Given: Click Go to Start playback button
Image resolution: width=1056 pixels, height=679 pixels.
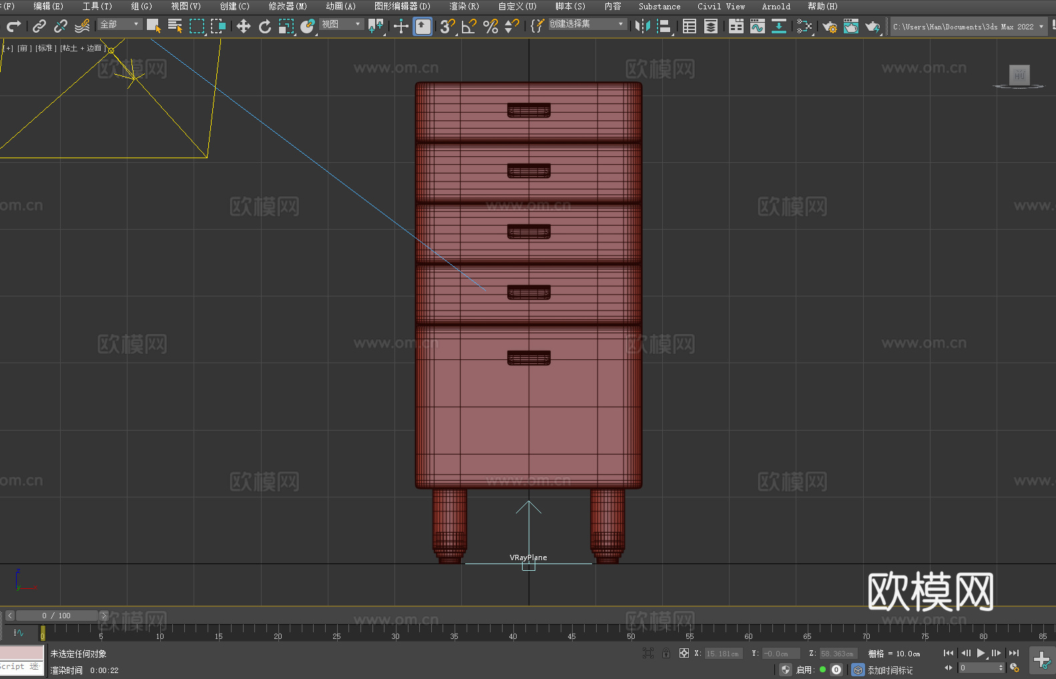Looking at the screenshot, I should [948, 653].
